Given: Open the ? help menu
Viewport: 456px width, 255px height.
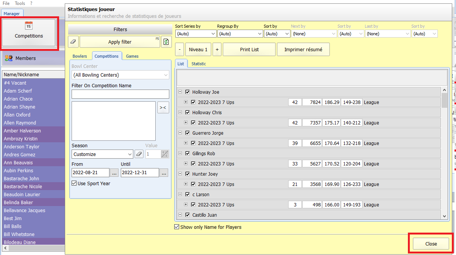Looking at the screenshot, I should point(31,3).
